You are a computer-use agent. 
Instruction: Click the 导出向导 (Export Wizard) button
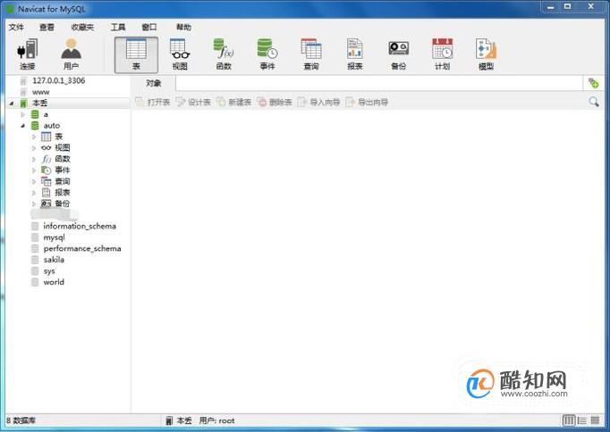pyautogui.click(x=368, y=102)
